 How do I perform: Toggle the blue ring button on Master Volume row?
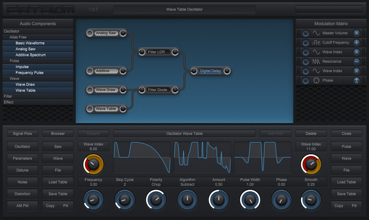click(306, 33)
